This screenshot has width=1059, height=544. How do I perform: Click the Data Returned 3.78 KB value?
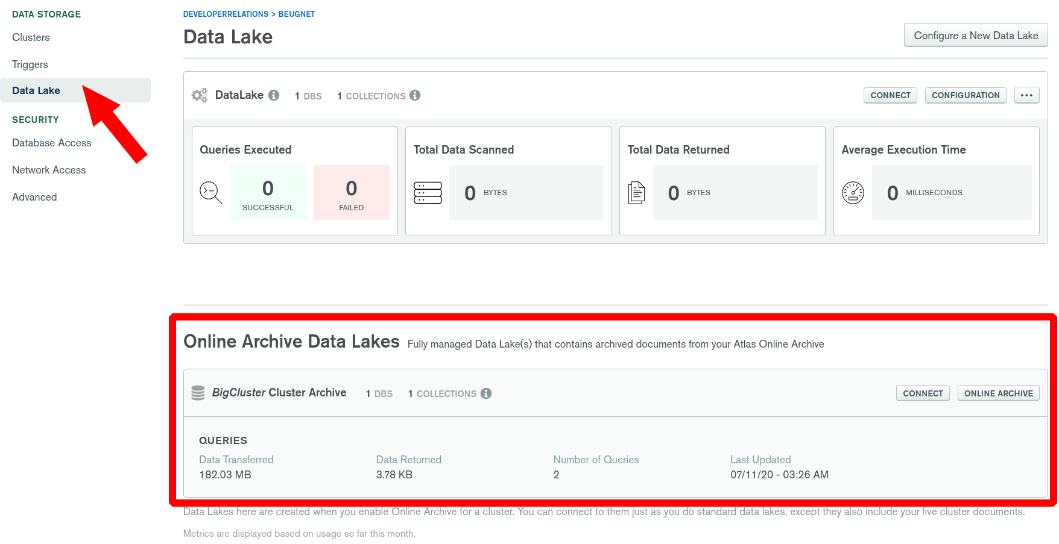coord(394,475)
